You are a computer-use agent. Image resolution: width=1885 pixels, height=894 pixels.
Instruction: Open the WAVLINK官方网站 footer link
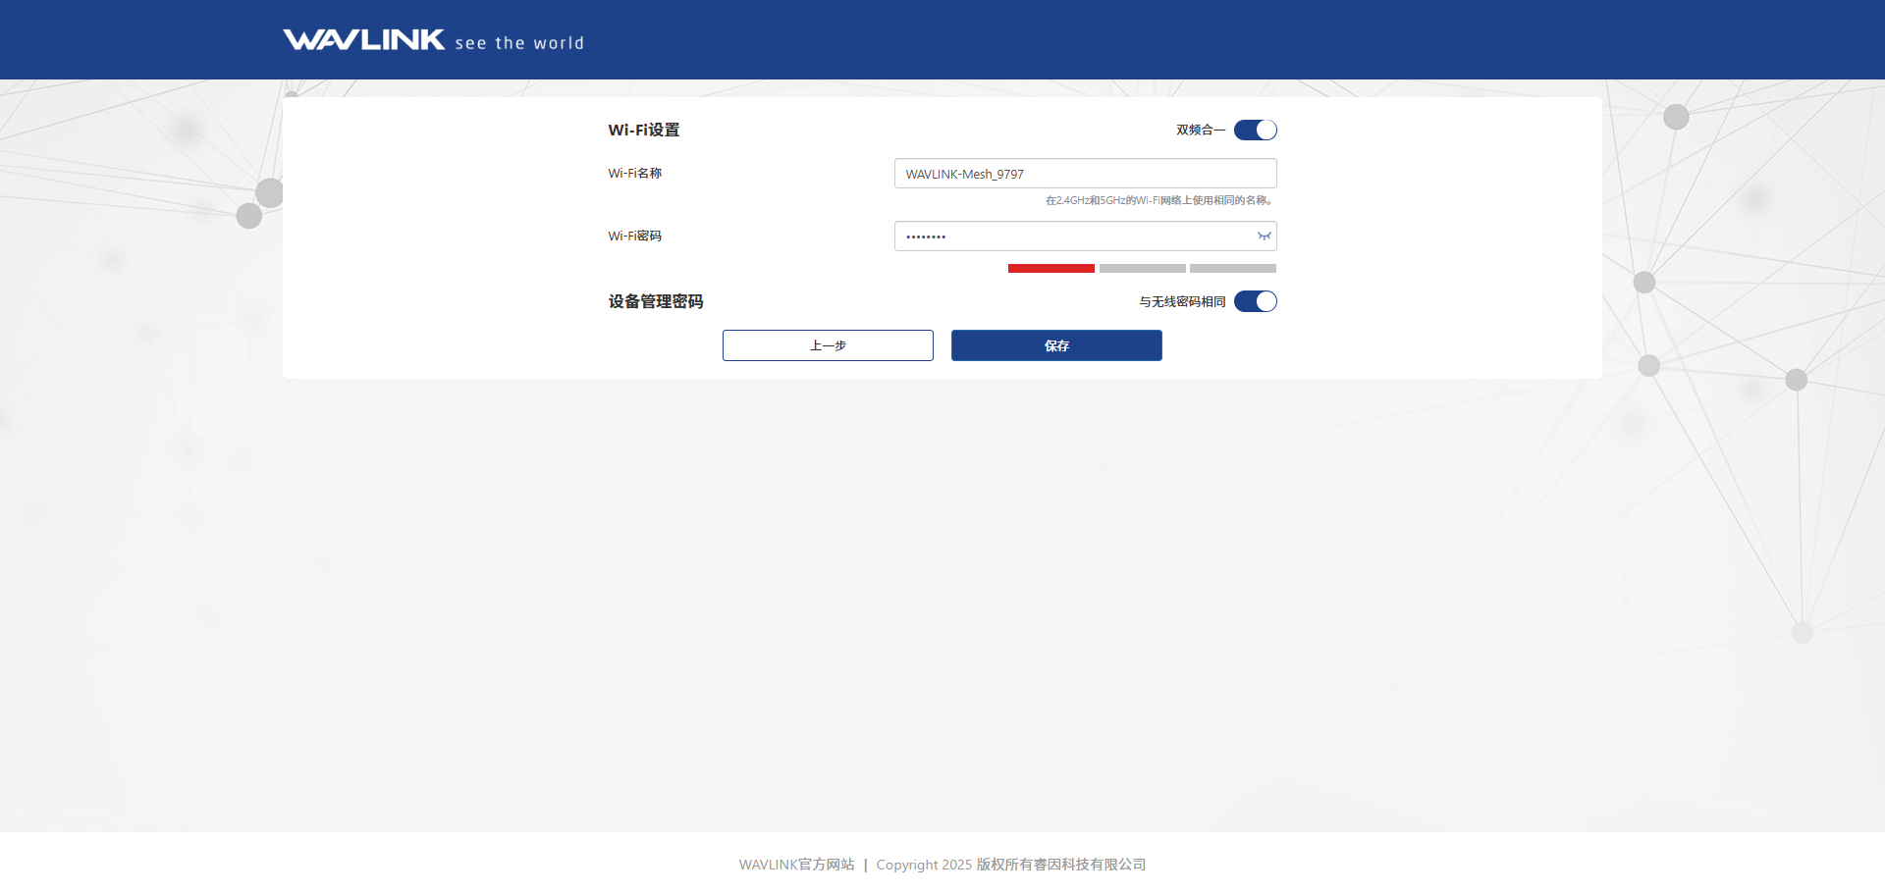tap(796, 865)
